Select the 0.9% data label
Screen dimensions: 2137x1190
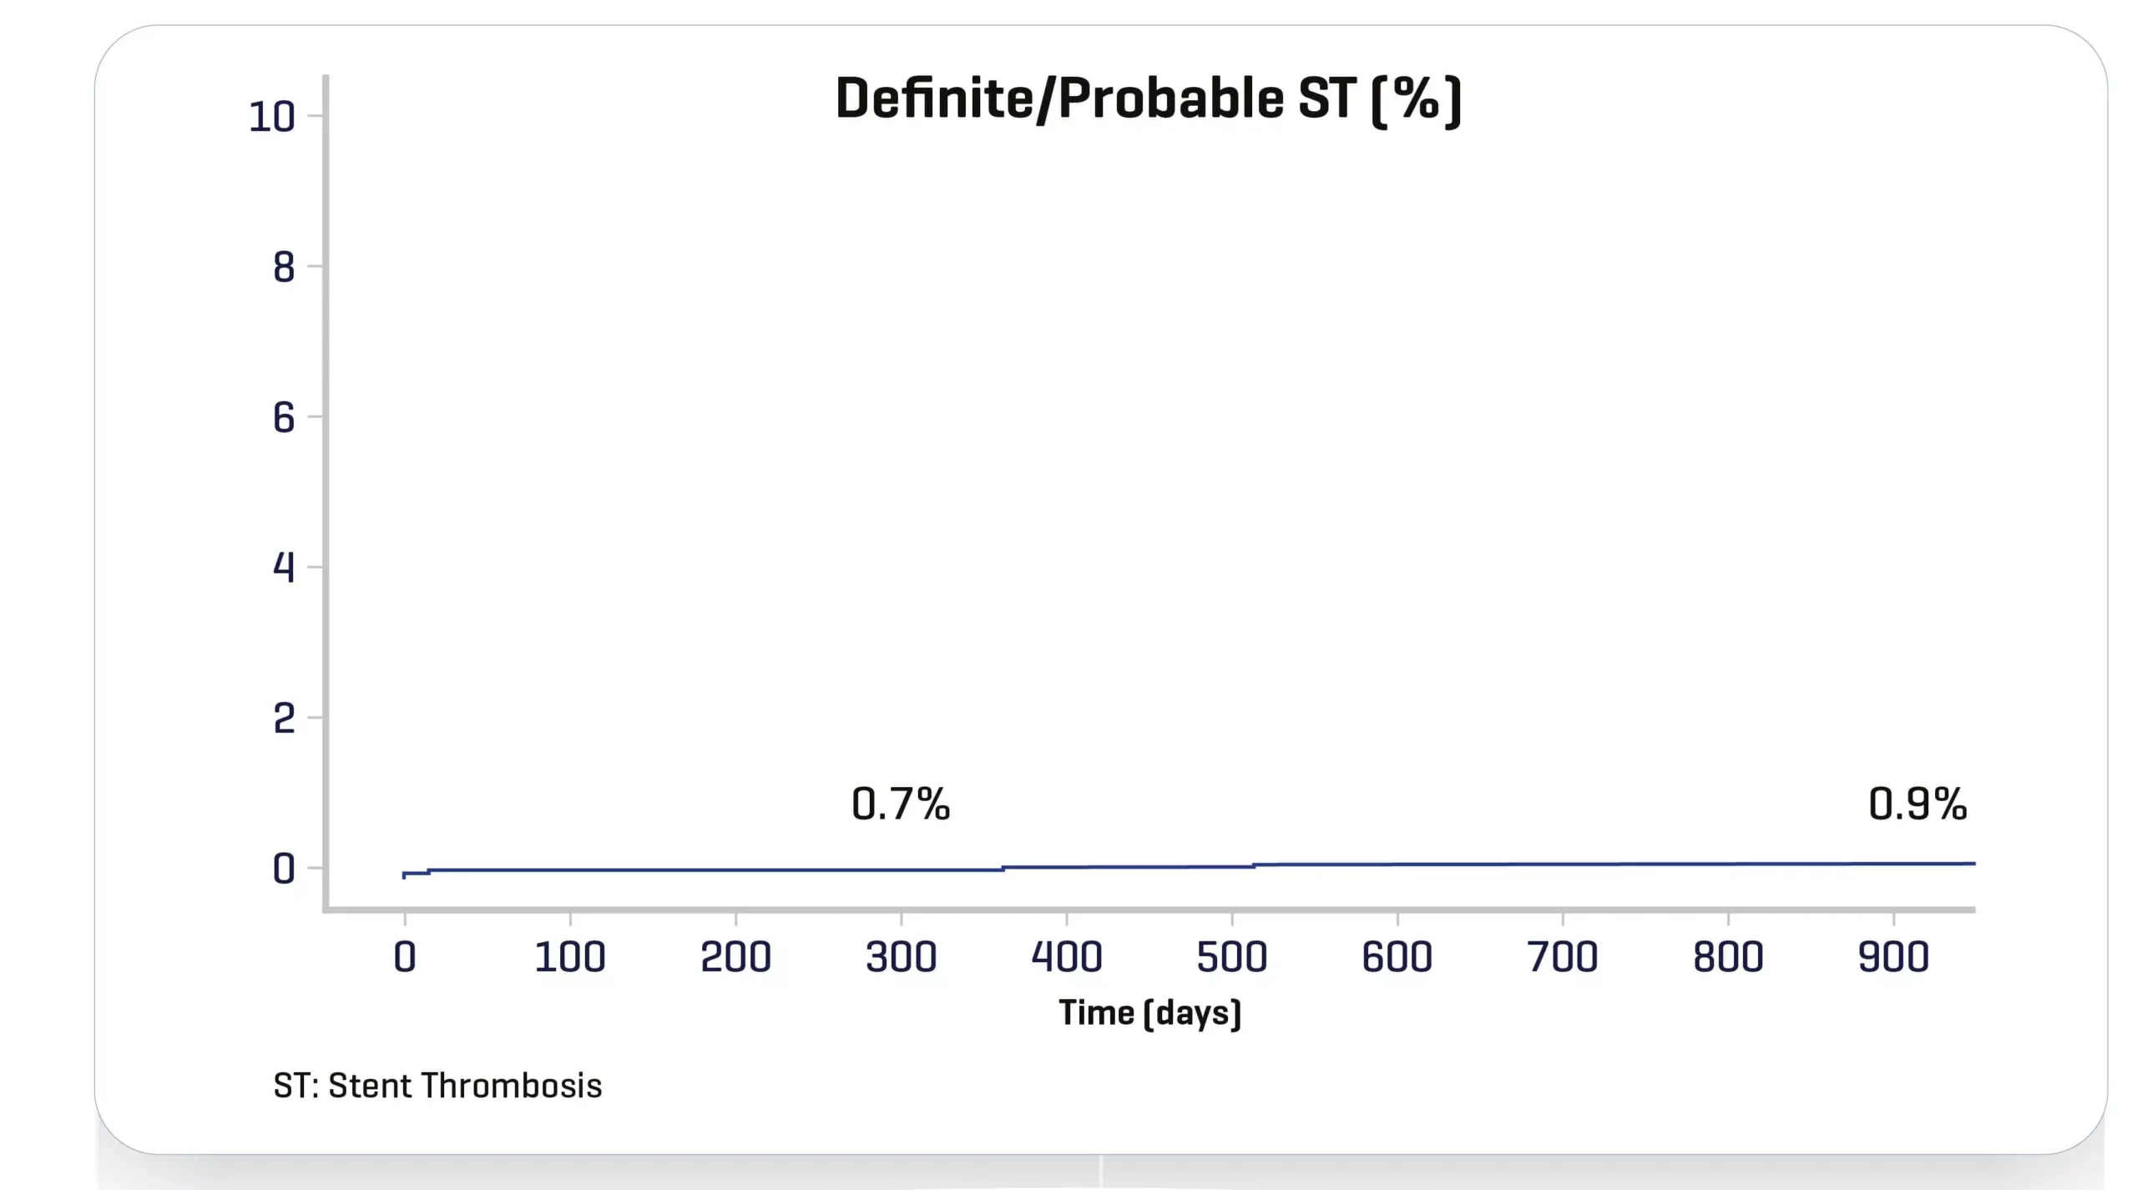tap(1917, 804)
